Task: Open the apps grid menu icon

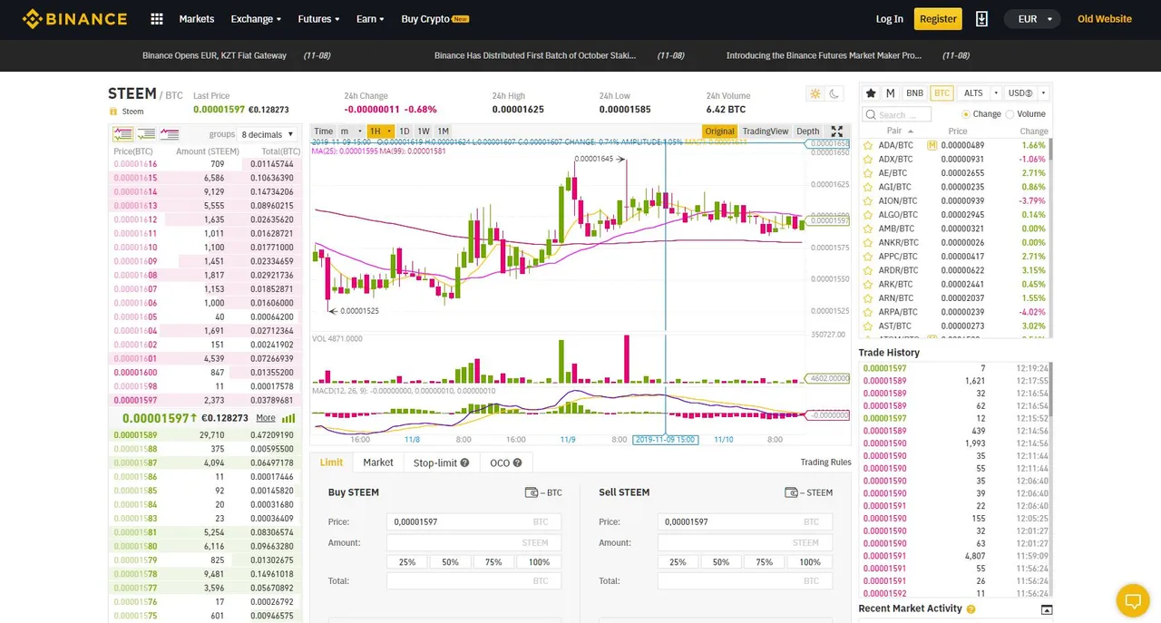Action: 157,19
